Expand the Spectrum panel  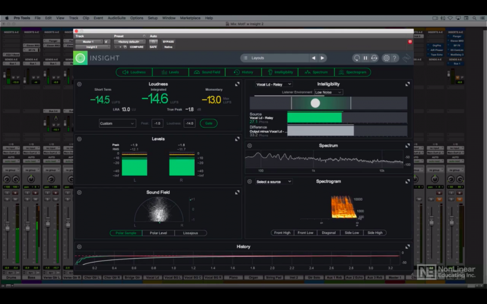(x=407, y=145)
